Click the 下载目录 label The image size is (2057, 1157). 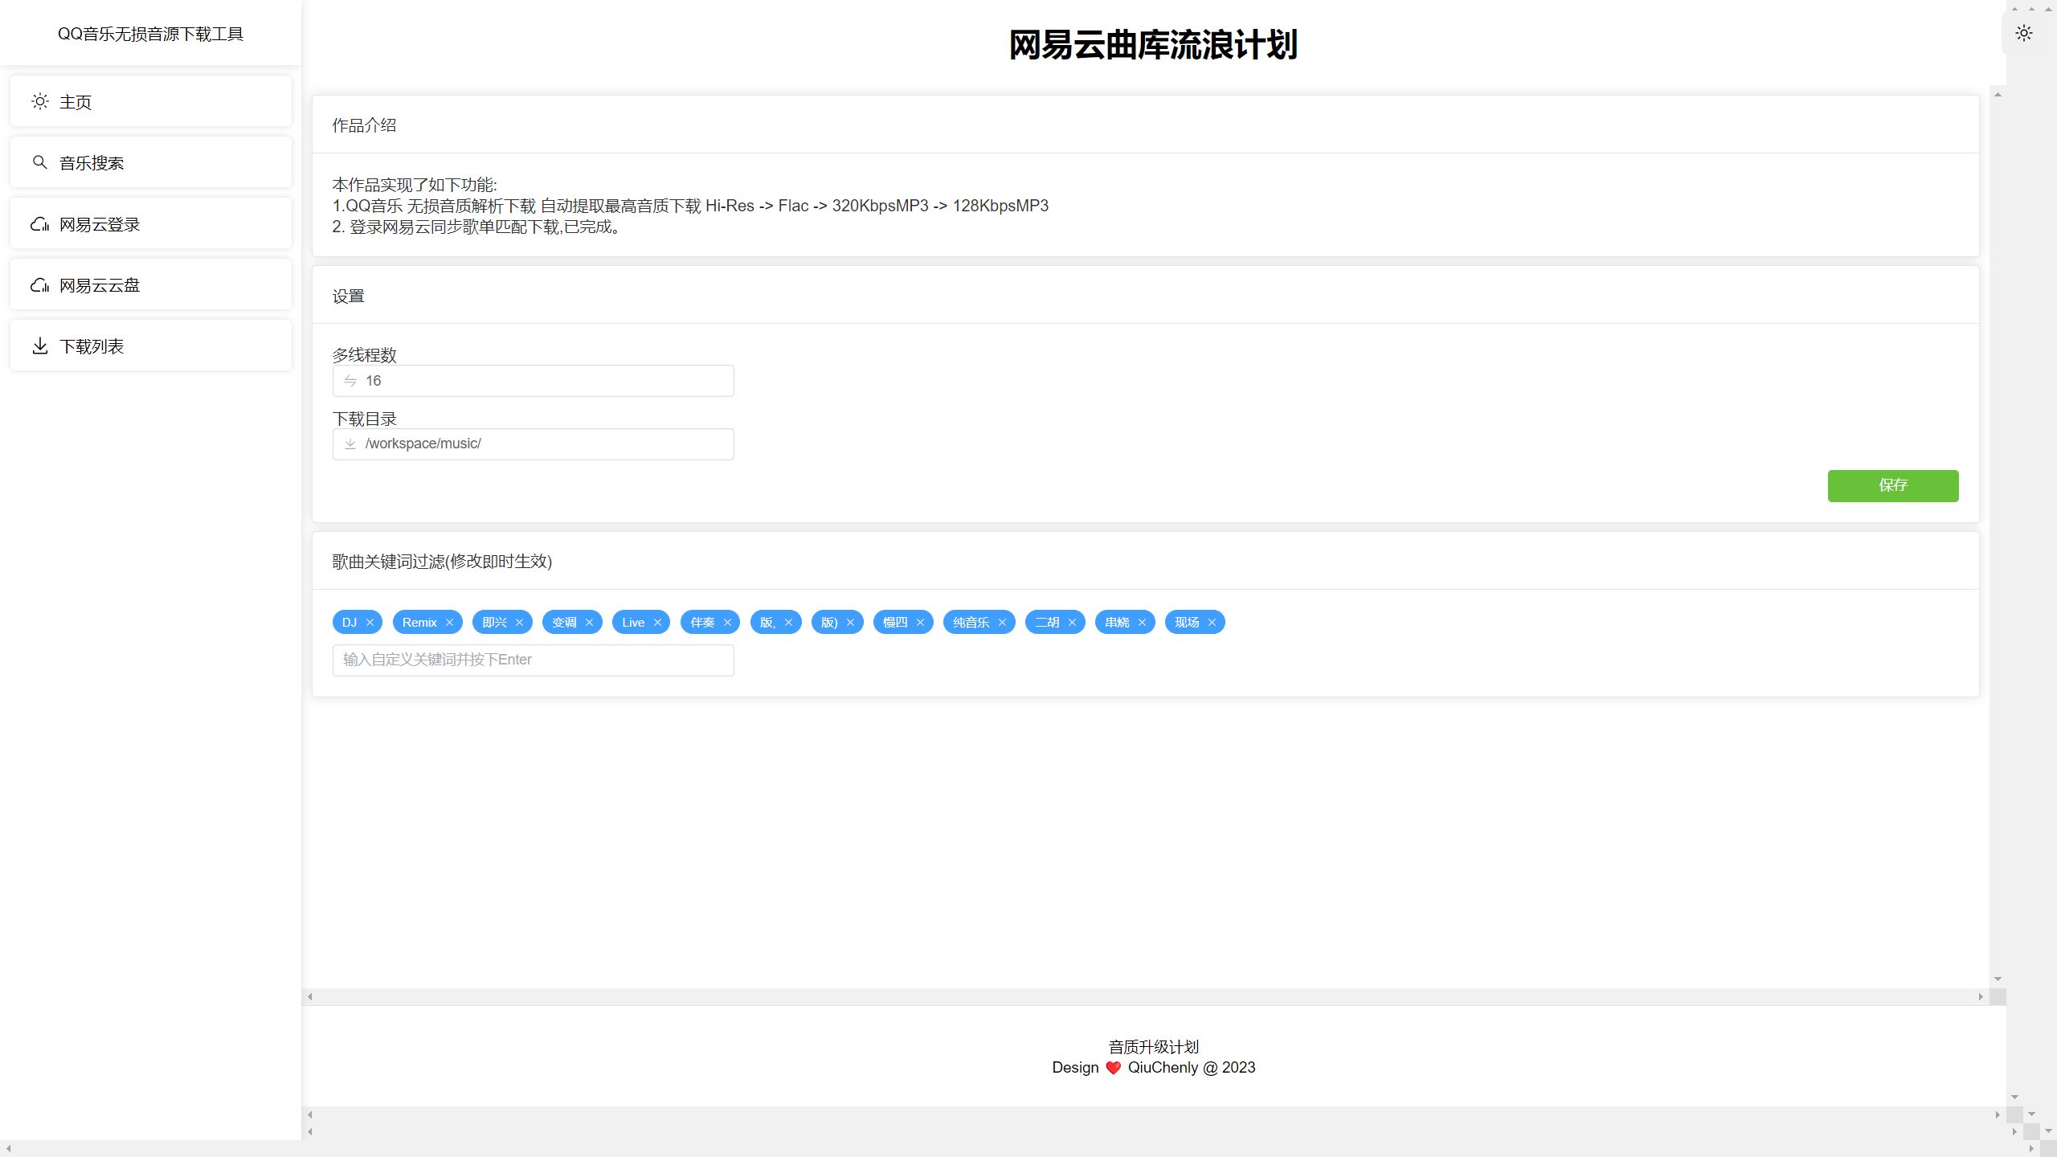[x=365, y=419]
